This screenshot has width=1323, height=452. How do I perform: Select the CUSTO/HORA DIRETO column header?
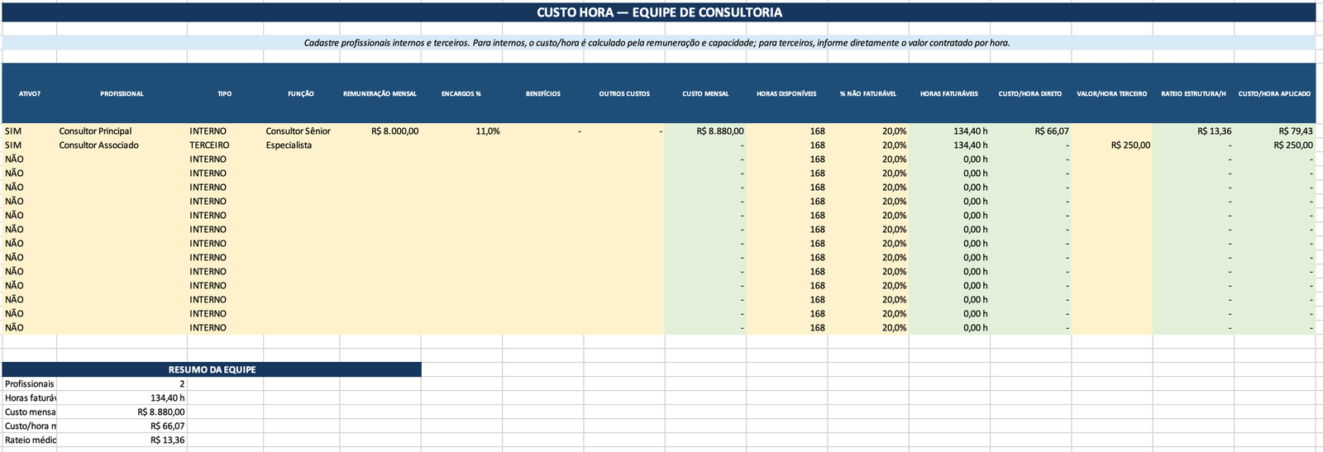[x=1030, y=94]
